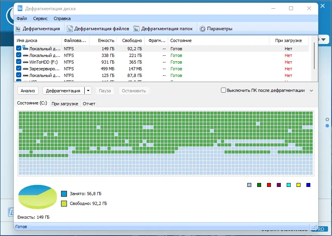Click the Емкость: 149 ГБ label

(33, 217)
